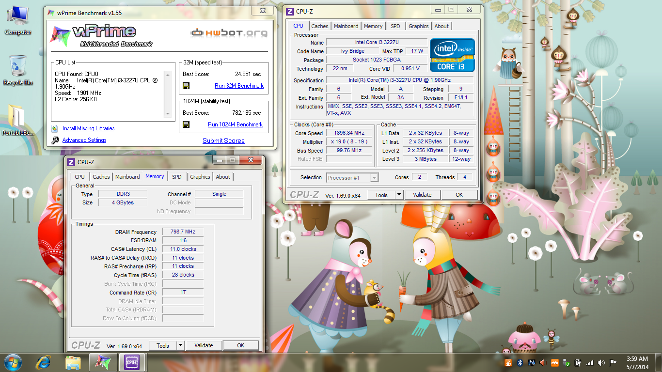Click the Submit Scores link
Viewport: 662px width, 372px height.
[223, 141]
